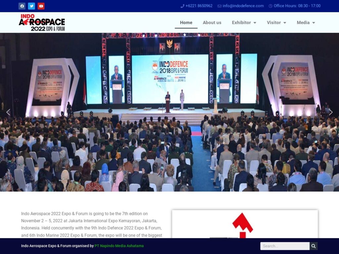Open the Exhibitor menu label
339x254 pixels.
pos(241,22)
